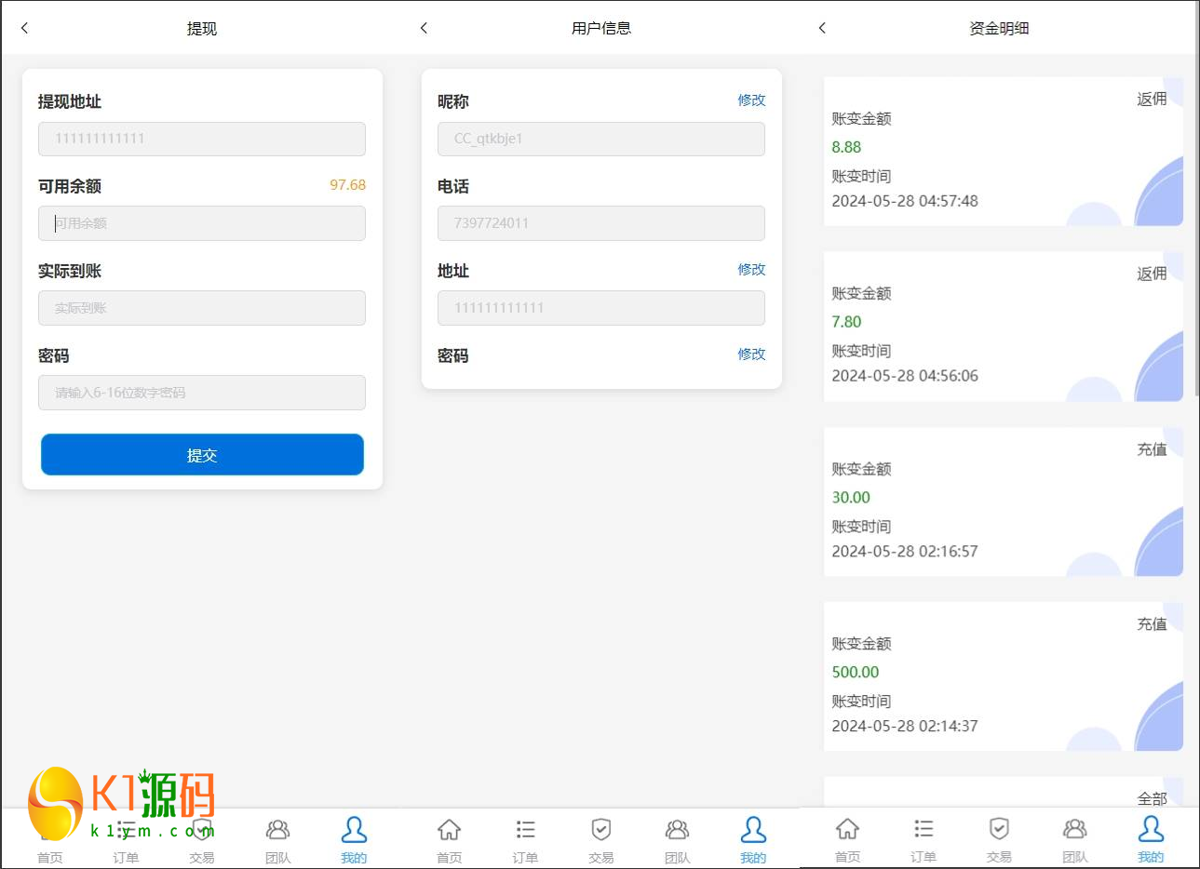Click 返佣 label on the 8.88 card
The width and height of the screenshot is (1200, 869).
tap(1152, 99)
